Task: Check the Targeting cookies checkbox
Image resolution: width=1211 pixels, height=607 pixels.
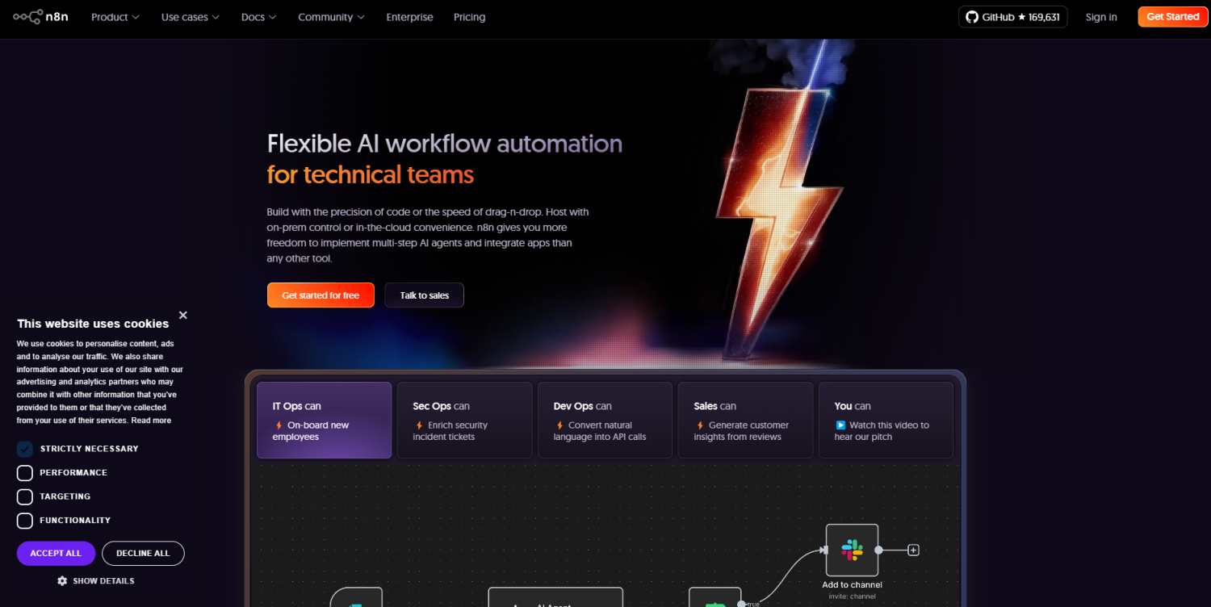Action: (25, 496)
